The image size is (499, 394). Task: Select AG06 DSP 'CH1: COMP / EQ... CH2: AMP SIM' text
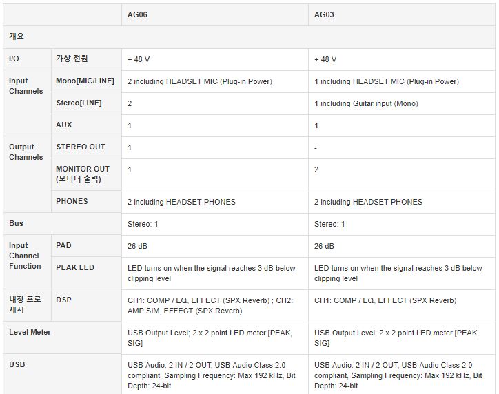coord(210,306)
